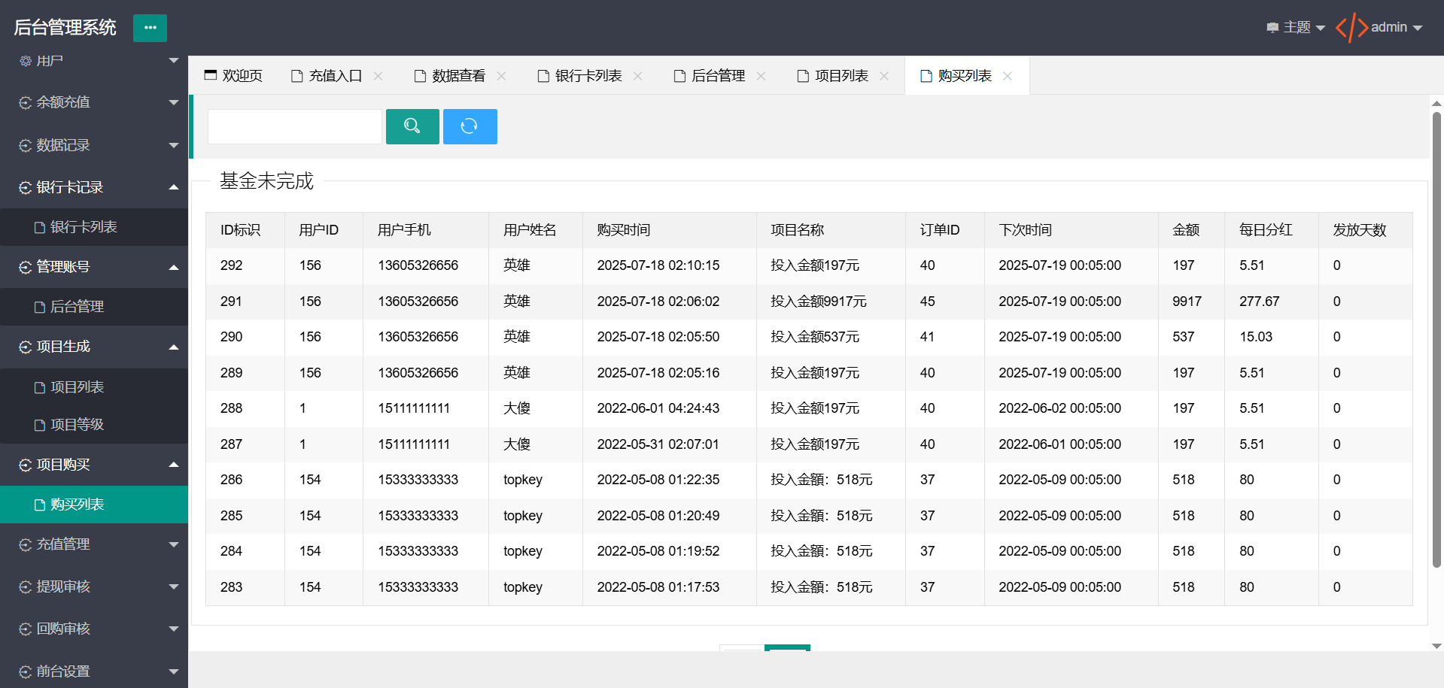Screen dimensions: 1444x688
Task: Click the 项目生成 sidebar icon
Action: coord(26,347)
